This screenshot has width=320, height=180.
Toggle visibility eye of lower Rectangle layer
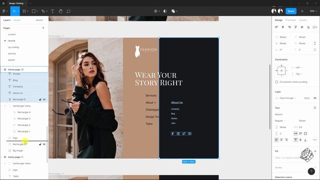tap(44, 144)
